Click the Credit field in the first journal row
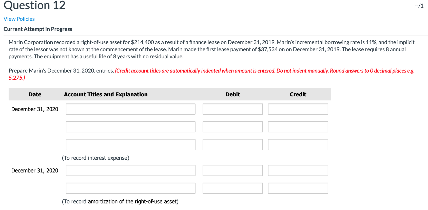Image resolution: width=428 pixels, height=210 pixels. tap(298, 109)
